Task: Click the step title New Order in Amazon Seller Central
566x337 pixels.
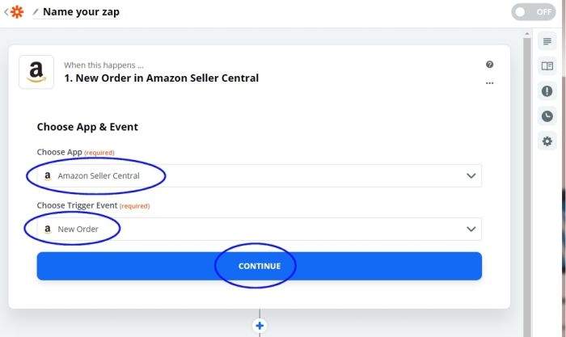Action: tap(162, 78)
